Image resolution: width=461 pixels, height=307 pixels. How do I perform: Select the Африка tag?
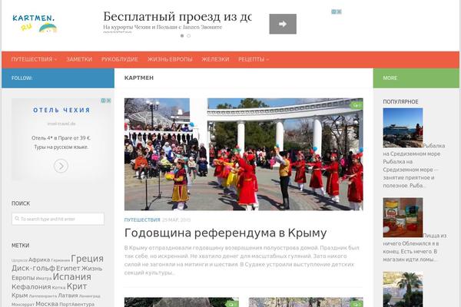coord(39,260)
